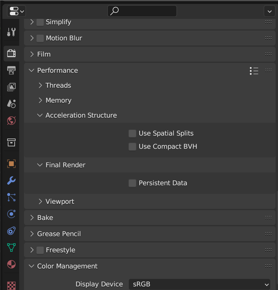
Task: Enable Use Spatial Splits checkbox
Action: (132, 133)
